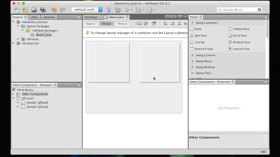Click the New Project toolbar icon
Image resolution: width=280 pixels, height=157 pixels.
coord(25,10)
